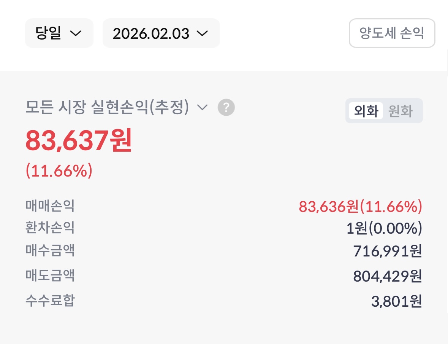This screenshot has width=448, height=344.
Task: Click the 3,801원 total fee value
Action: tap(396, 301)
